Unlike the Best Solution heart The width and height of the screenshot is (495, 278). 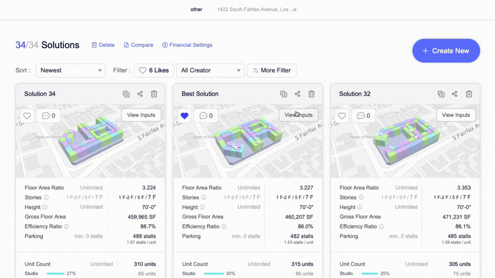[184, 116]
